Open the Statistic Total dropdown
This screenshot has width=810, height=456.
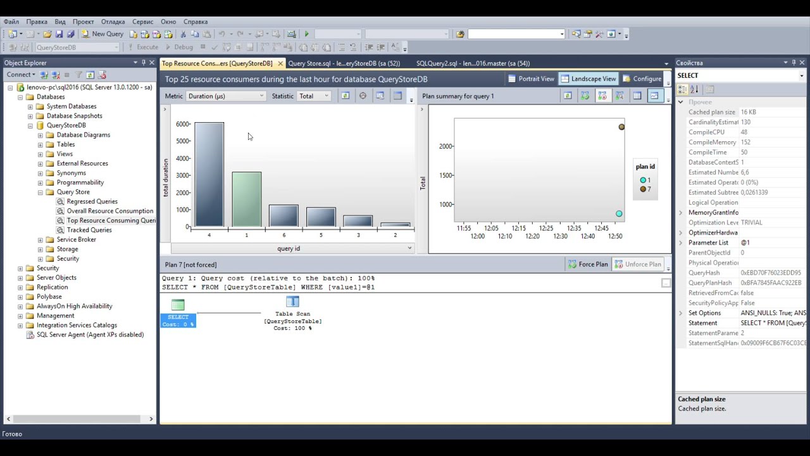pyautogui.click(x=314, y=96)
